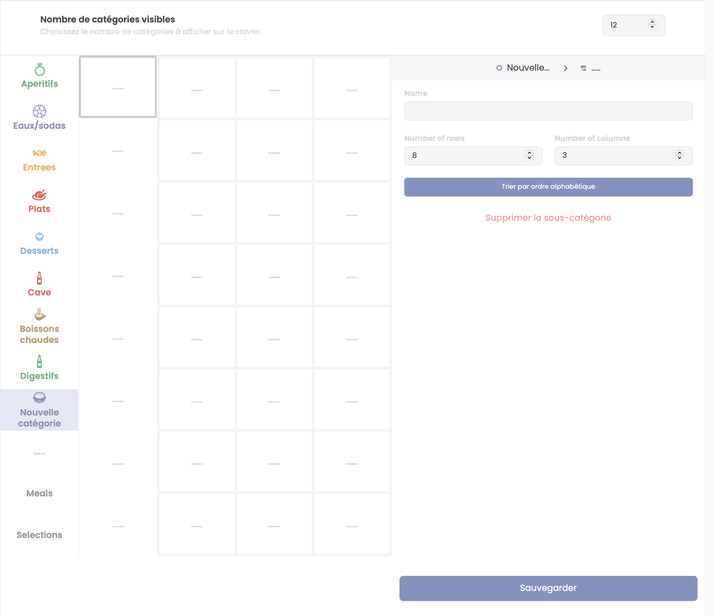Click the Boissons chaudes steaming cup icon
The image size is (713, 616).
(x=40, y=315)
